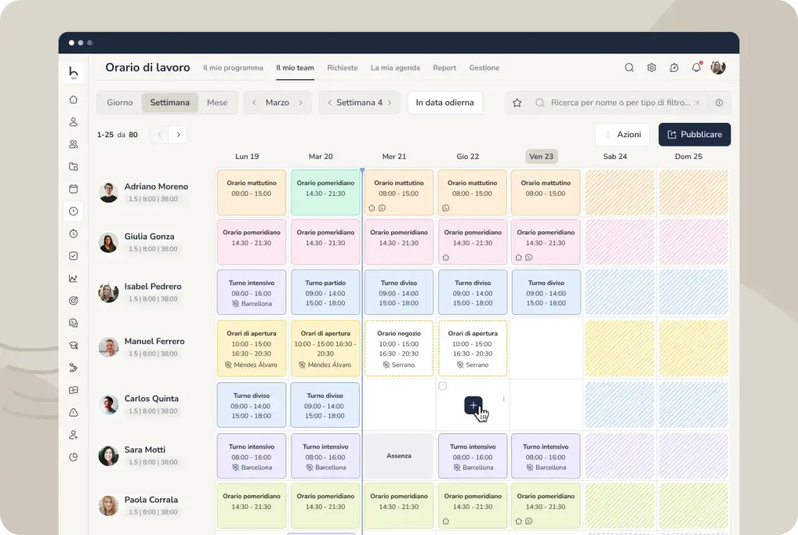Open the single-person profile icon in sidebar
The height and width of the screenshot is (535, 798).
click(74, 122)
